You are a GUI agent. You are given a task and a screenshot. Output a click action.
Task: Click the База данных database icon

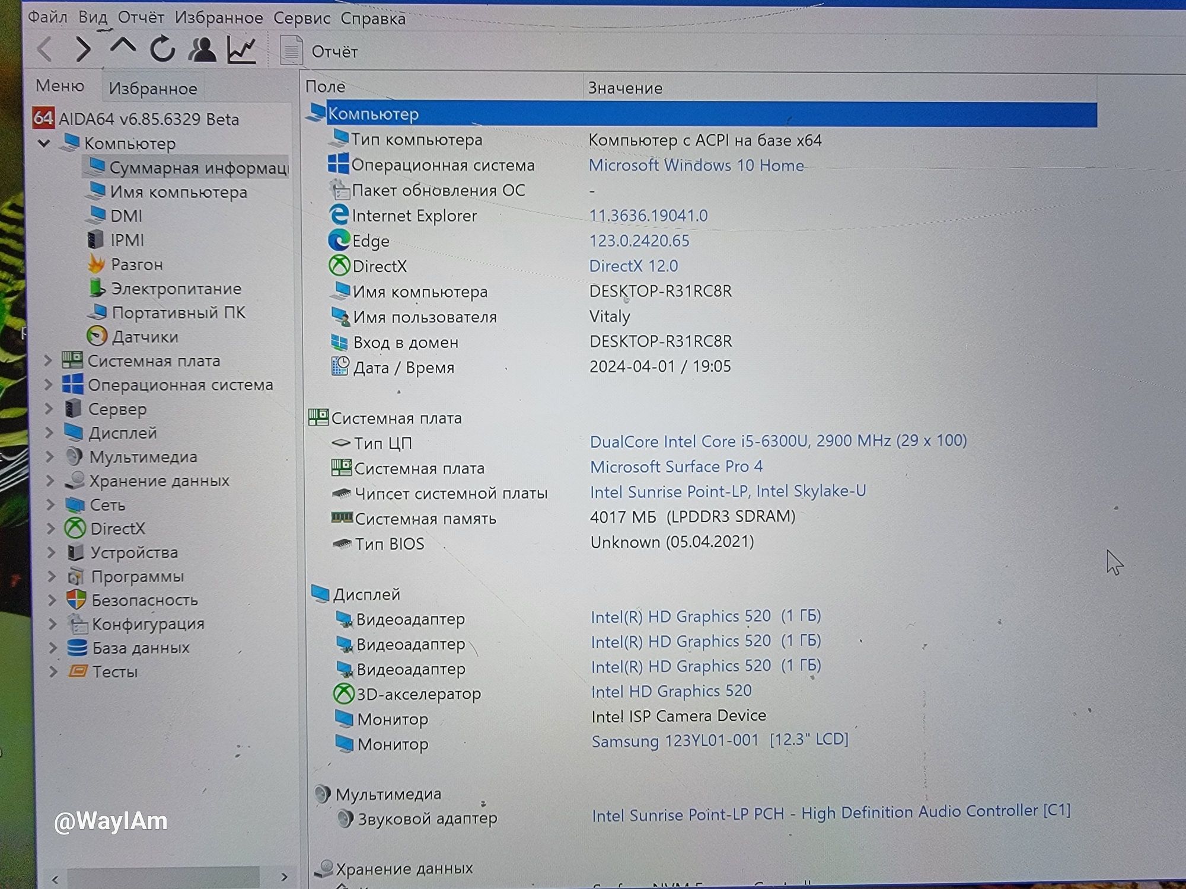77,647
